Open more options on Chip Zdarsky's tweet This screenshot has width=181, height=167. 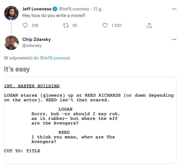tap(174, 39)
